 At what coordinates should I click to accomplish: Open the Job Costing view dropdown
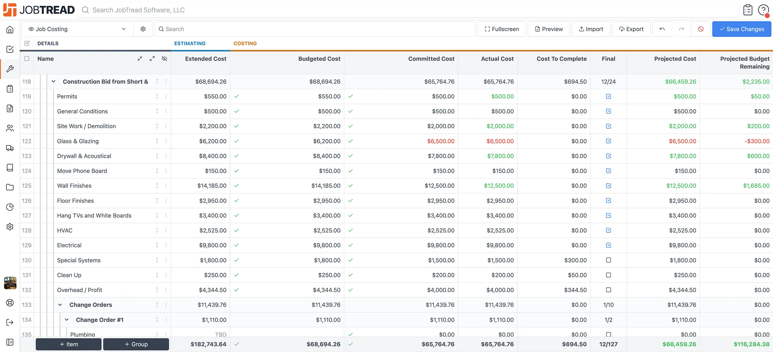pyautogui.click(x=77, y=29)
